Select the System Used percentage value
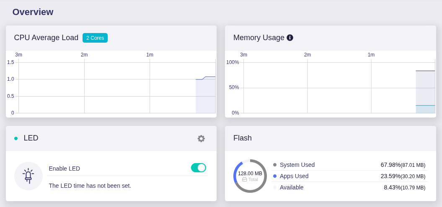The image size is (442, 207). [x=390, y=165]
